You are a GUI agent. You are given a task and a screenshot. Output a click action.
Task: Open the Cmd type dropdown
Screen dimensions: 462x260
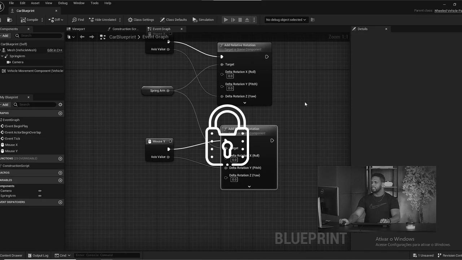tap(62, 255)
